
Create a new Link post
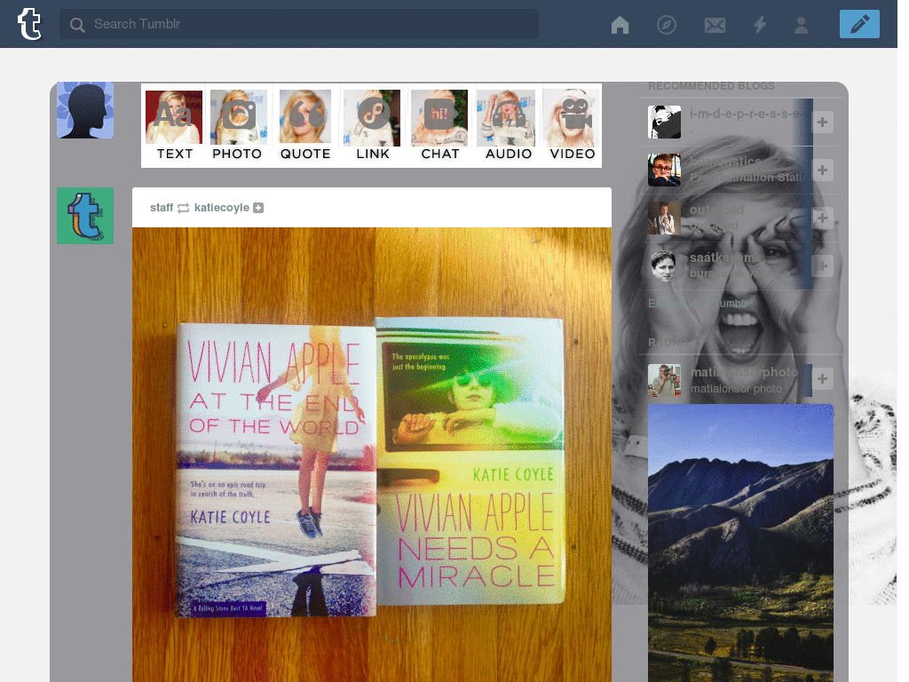coord(372,124)
